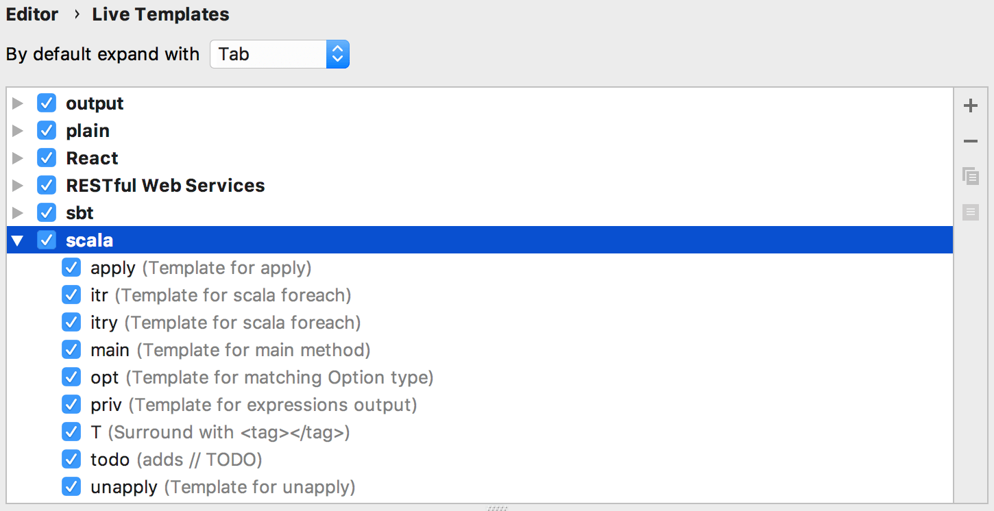Open the Editor settings breadcrumb
The image size is (994, 511).
pyautogui.click(x=32, y=14)
